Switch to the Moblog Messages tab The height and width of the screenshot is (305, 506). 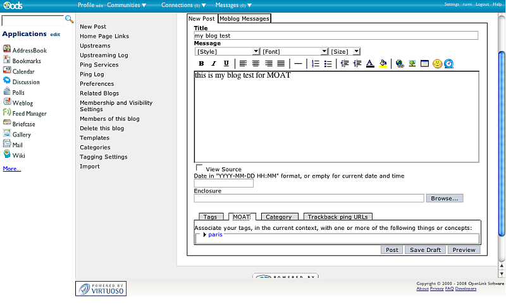tap(244, 19)
